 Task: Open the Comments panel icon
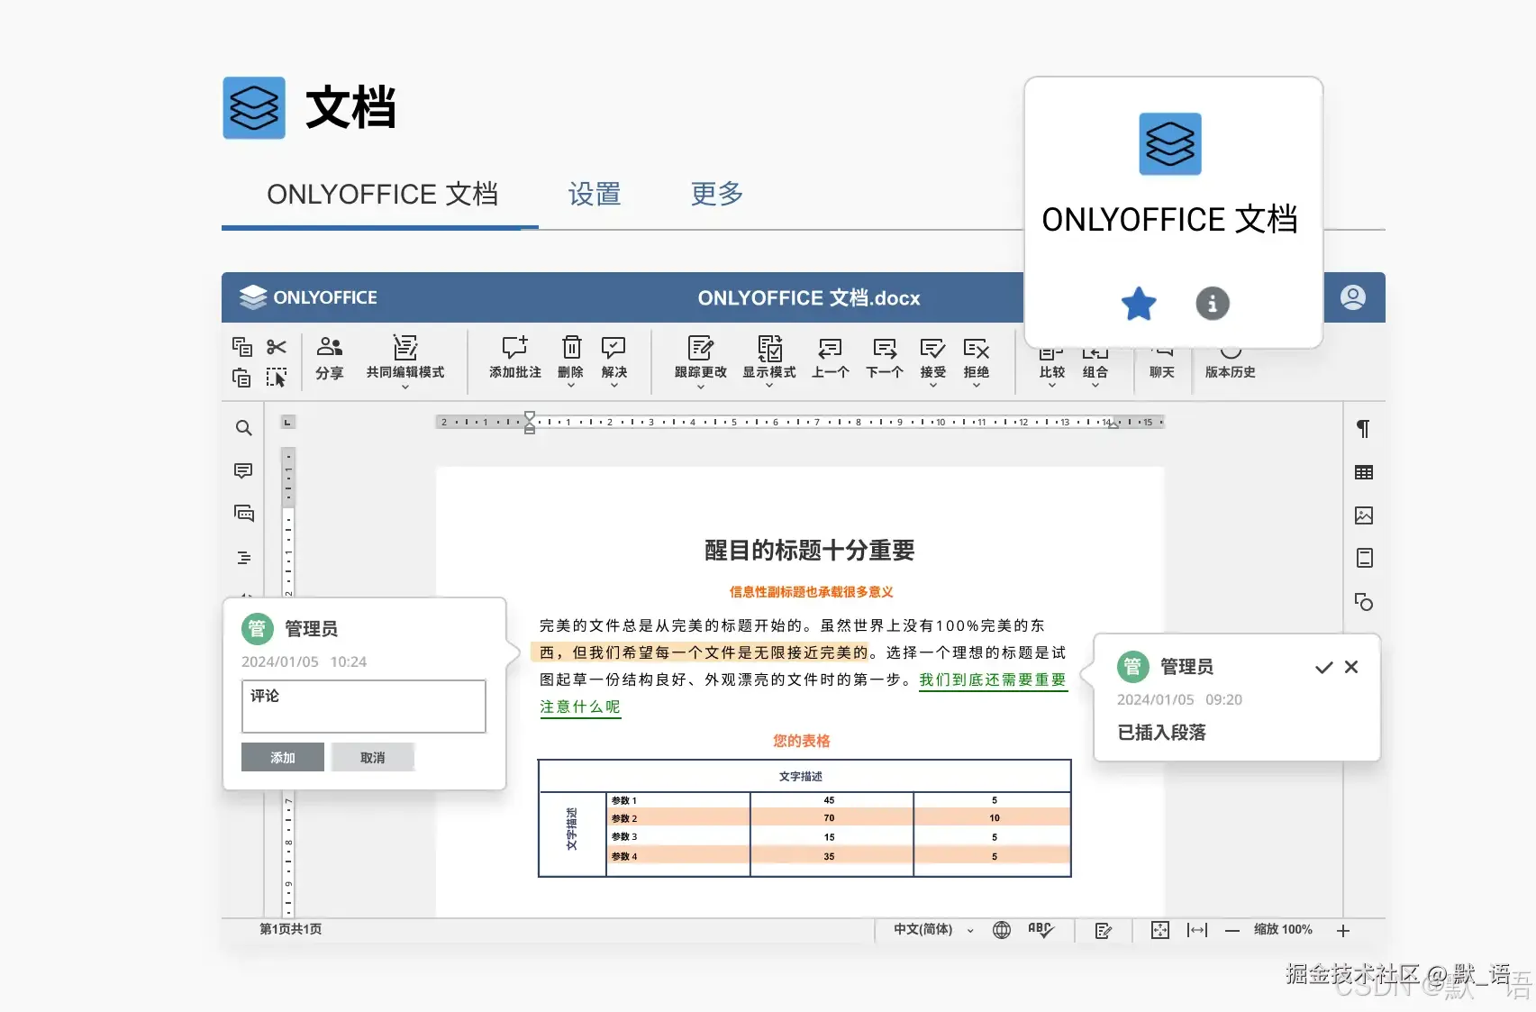coord(242,470)
